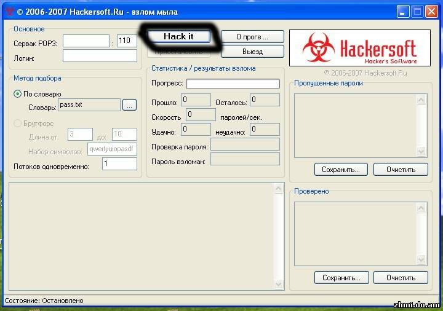The width and height of the screenshot is (443, 311).
Task: Save the Проверено list with Сохранить
Action: 341,278
